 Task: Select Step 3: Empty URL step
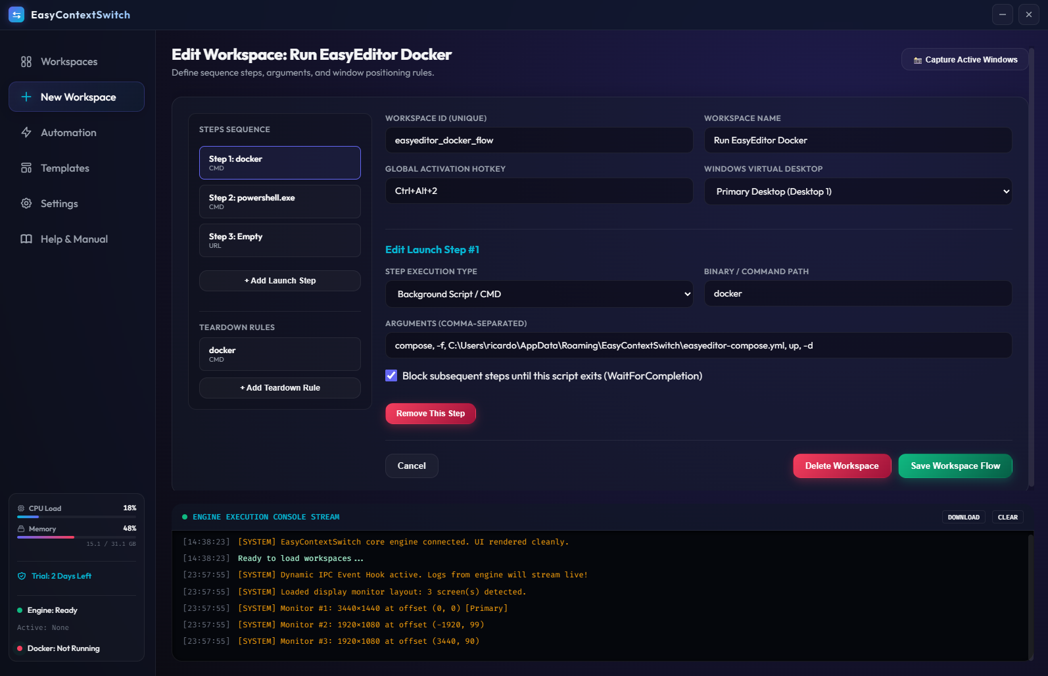tap(280, 240)
